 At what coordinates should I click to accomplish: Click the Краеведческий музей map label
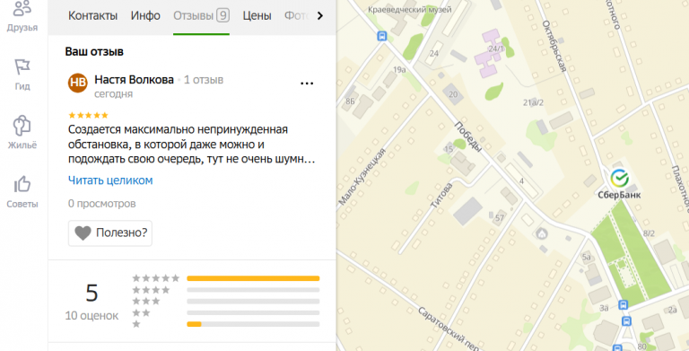pos(409,9)
